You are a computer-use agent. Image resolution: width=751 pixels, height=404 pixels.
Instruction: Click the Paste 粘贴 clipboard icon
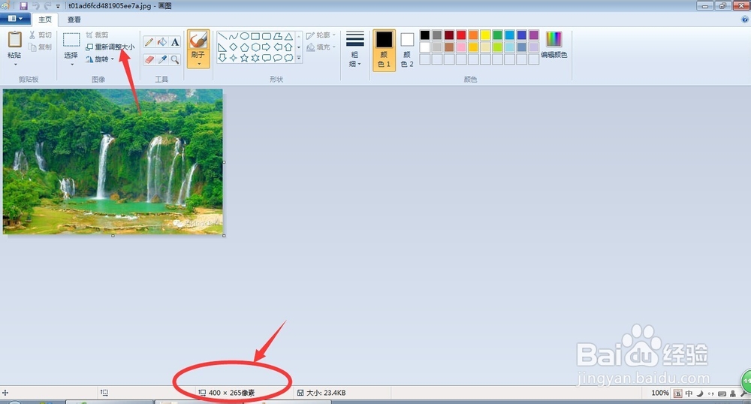point(15,39)
